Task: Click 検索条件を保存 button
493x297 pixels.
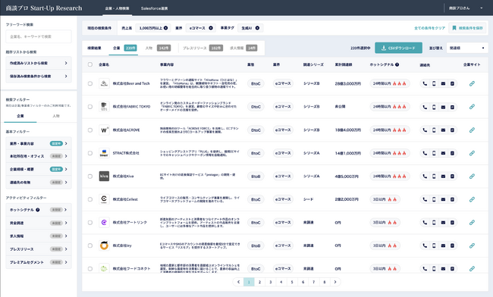Action: point(467,28)
